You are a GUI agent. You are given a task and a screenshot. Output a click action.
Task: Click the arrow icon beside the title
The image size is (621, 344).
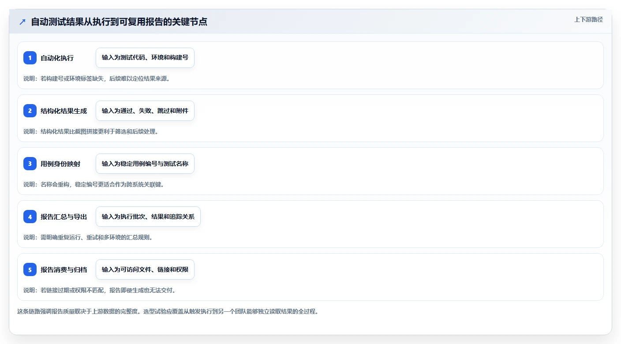click(x=22, y=22)
